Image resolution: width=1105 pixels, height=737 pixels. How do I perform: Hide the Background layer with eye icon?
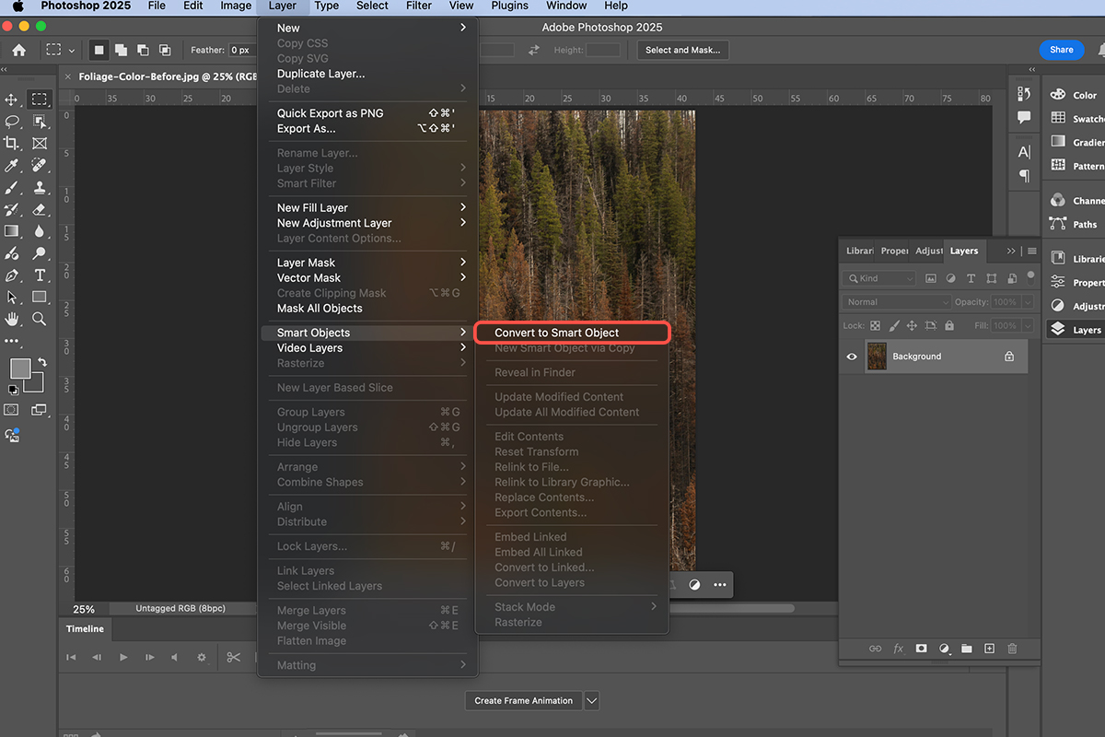point(852,357)
